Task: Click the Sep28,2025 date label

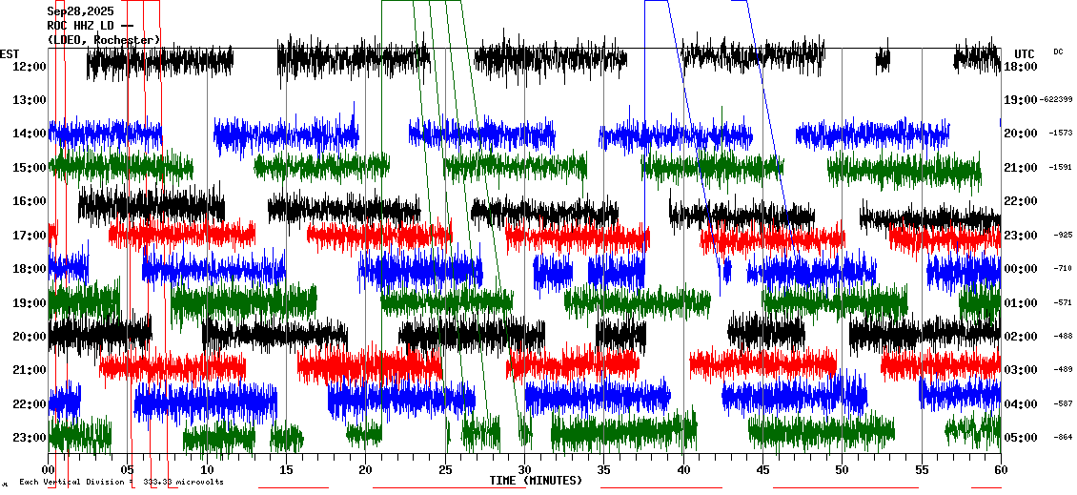Action: click(79, 11)
